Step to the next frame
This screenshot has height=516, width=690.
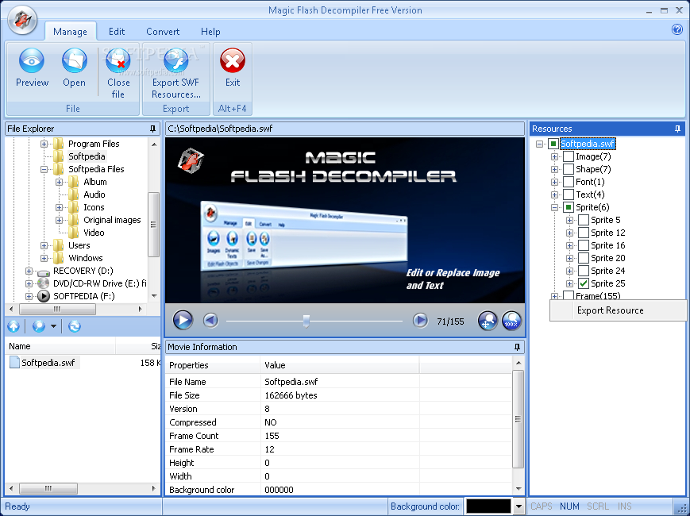(420, 320)
